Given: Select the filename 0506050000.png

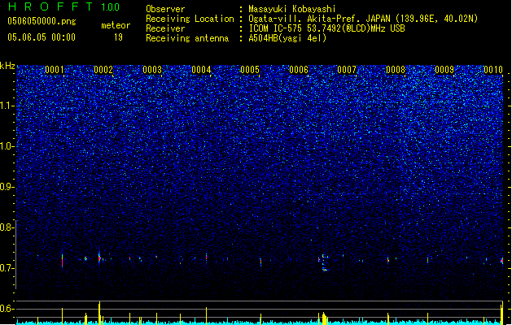Looking at the screenshot, I should click(x=42, y=21).
